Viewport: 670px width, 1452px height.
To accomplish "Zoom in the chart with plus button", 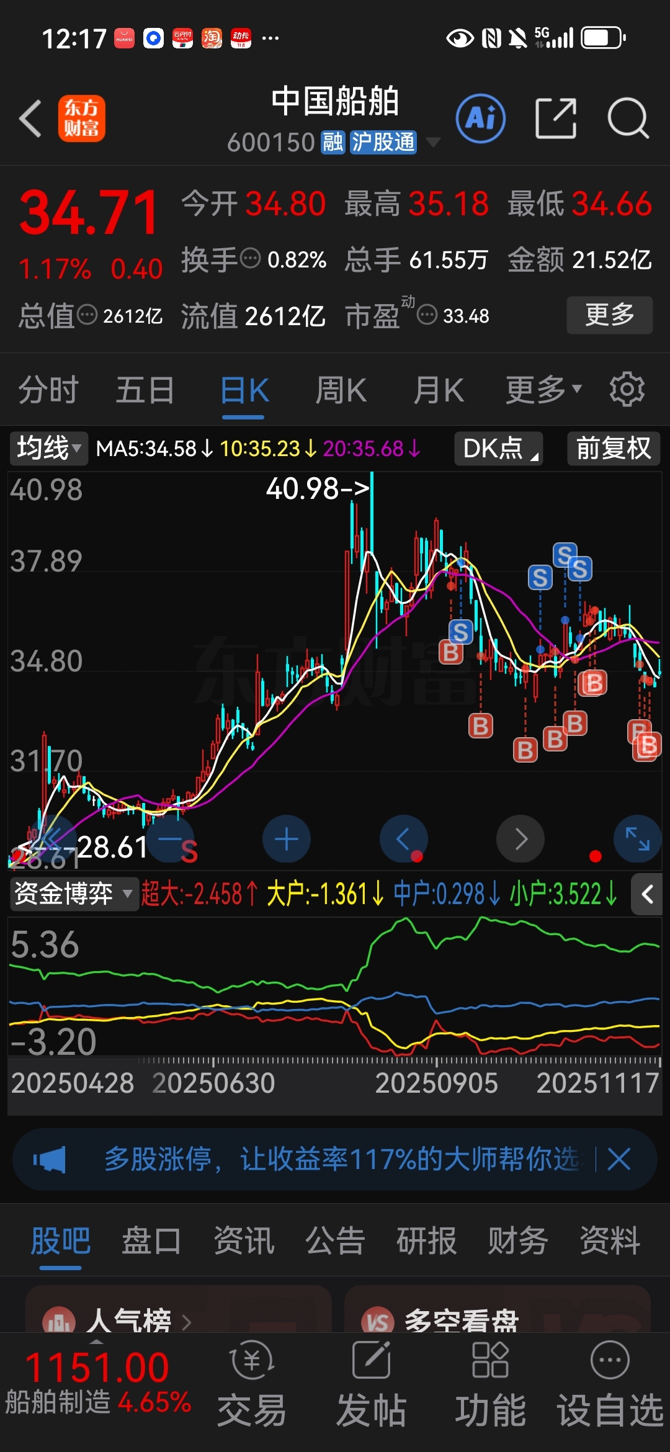I will point(287,839).
